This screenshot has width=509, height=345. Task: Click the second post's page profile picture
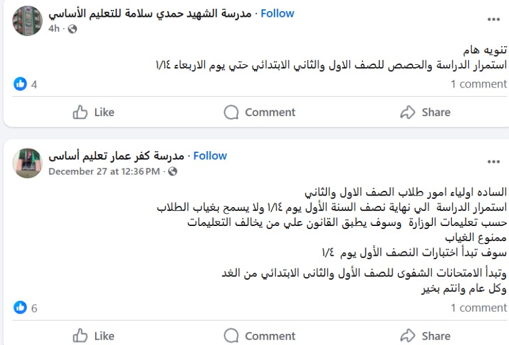(27, 163)
